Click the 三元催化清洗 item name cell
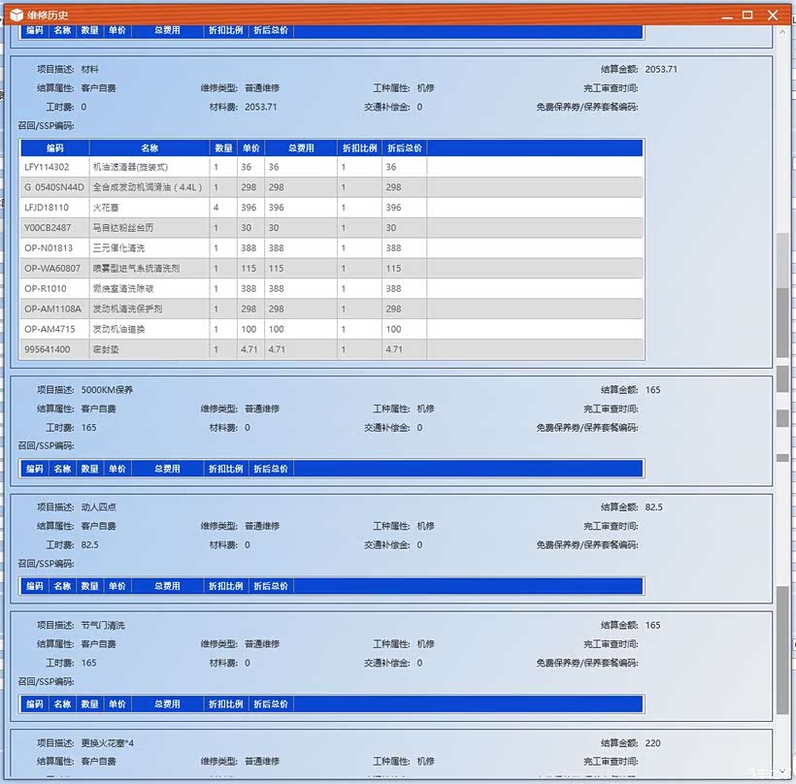The image size is (796, 784). pyautogui.click(x=118, y=248)
